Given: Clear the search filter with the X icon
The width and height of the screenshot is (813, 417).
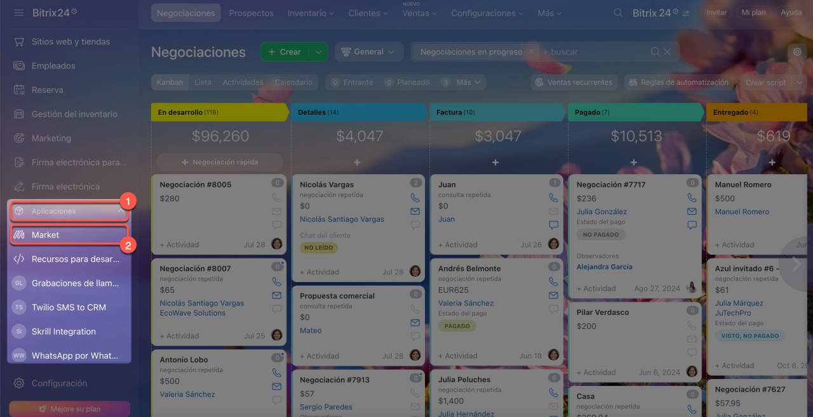Looking at the screenshot, I should (668, 52).
